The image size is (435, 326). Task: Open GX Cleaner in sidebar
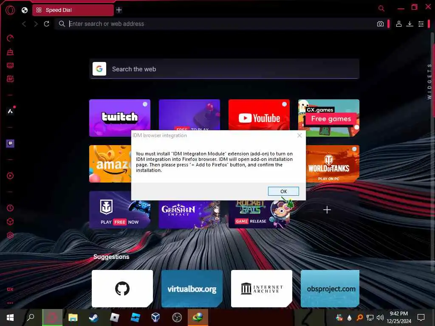10,52
